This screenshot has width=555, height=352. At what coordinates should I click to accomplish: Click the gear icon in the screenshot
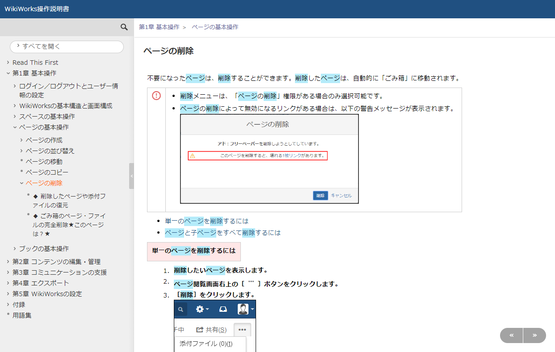200,309
